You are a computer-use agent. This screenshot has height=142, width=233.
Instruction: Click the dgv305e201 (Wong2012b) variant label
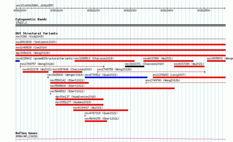[x=33, y=53]
